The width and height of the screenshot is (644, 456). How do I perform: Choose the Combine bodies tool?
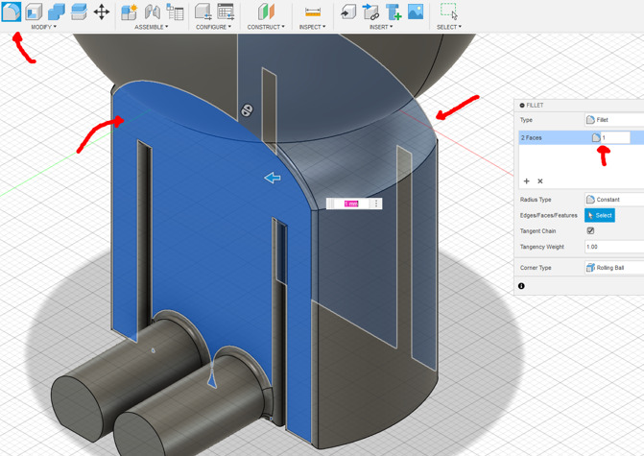click(57, 12)
